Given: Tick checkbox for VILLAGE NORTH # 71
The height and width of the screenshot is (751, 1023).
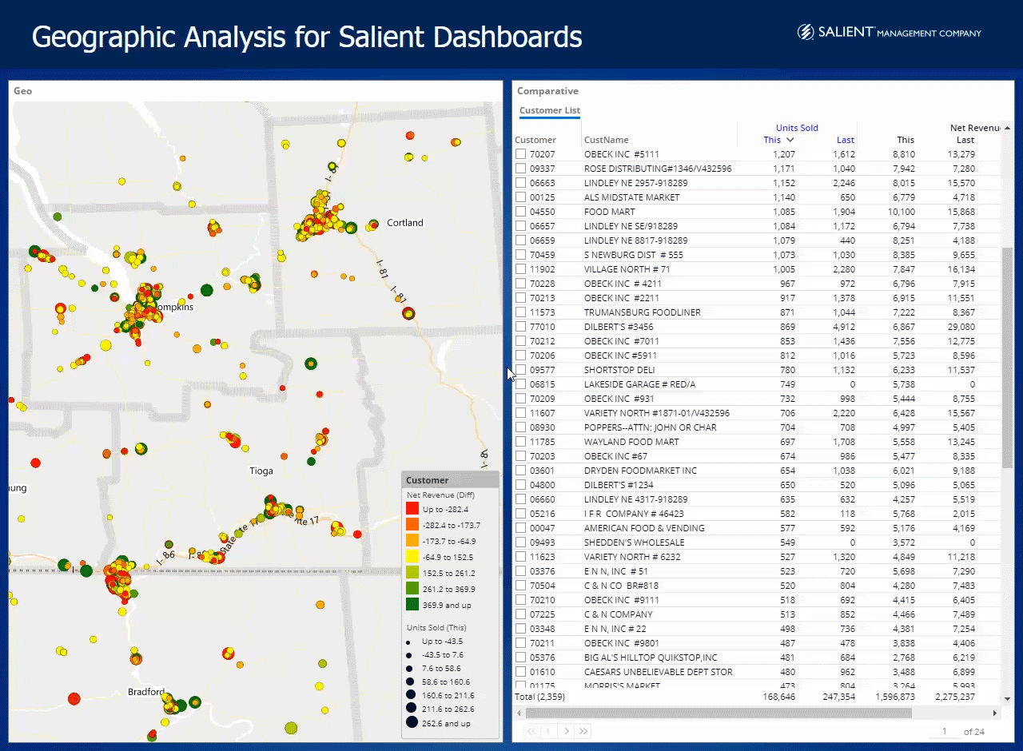Looking at the screenshot, I should [x=521, y=269].
